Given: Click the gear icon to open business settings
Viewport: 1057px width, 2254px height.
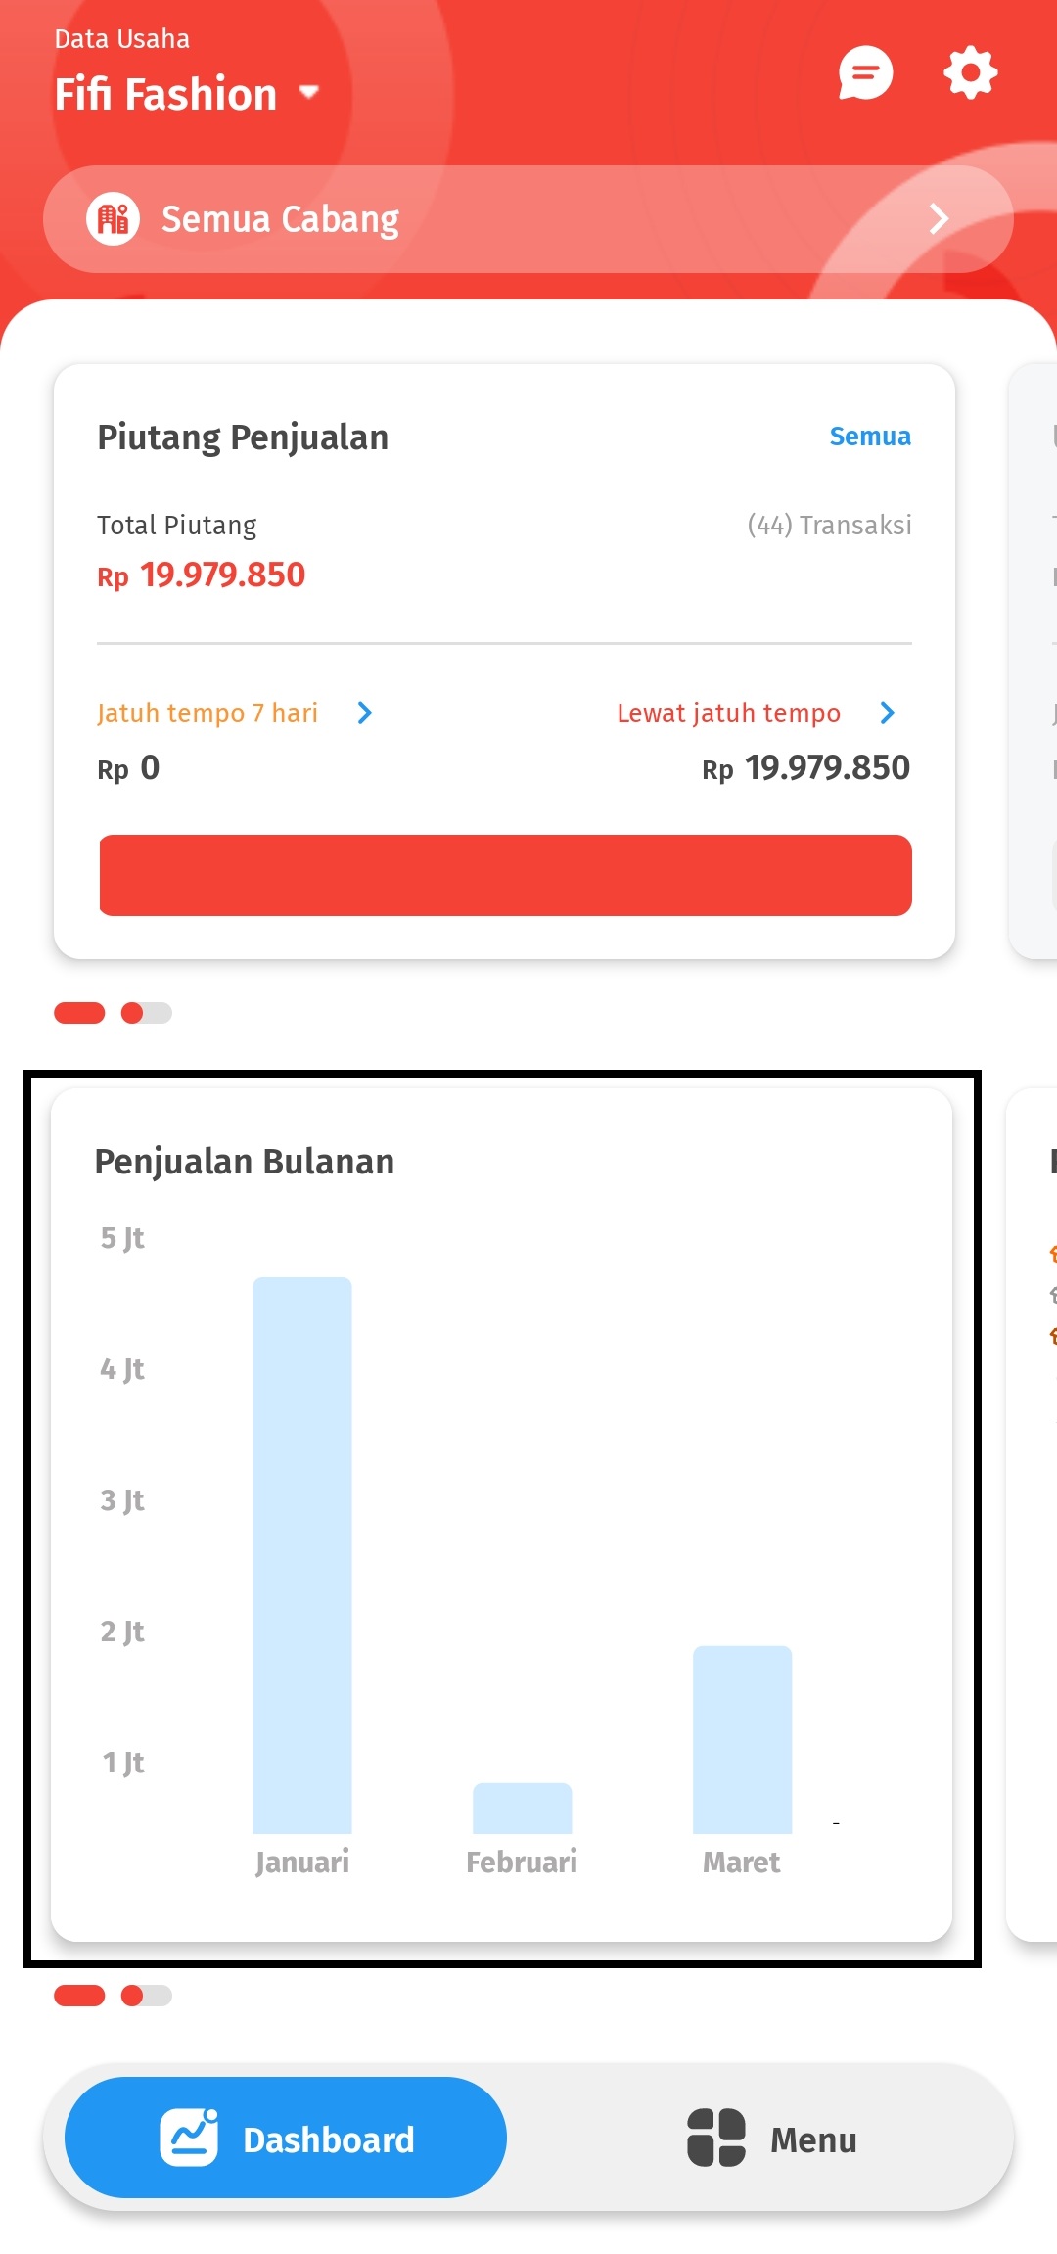Looking at the screenshot, I should pos(969,71).
